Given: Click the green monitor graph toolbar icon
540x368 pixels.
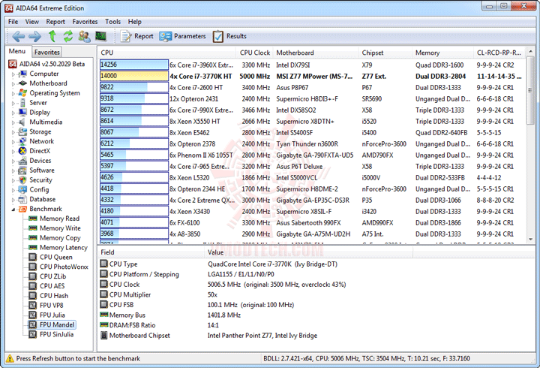Looking at the screenshot, I should [101, 36].
